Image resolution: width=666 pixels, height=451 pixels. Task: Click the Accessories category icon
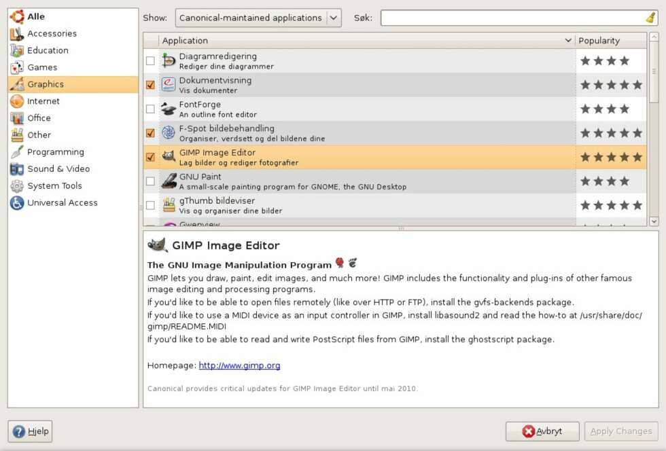pos(17,33)
